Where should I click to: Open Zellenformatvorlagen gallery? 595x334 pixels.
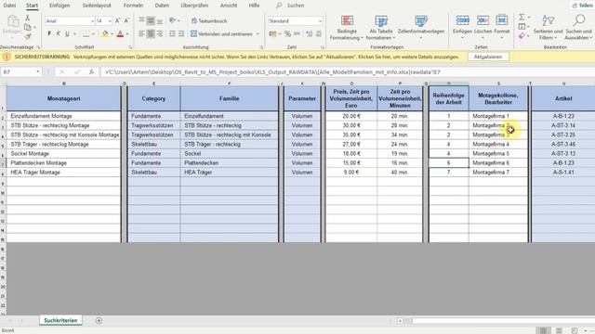coord(421,27)
